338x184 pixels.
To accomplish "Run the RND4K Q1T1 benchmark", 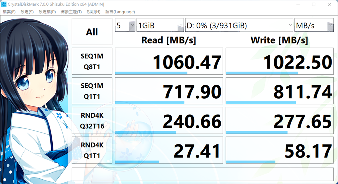I will pyautogui.click(x=92, y=150).
